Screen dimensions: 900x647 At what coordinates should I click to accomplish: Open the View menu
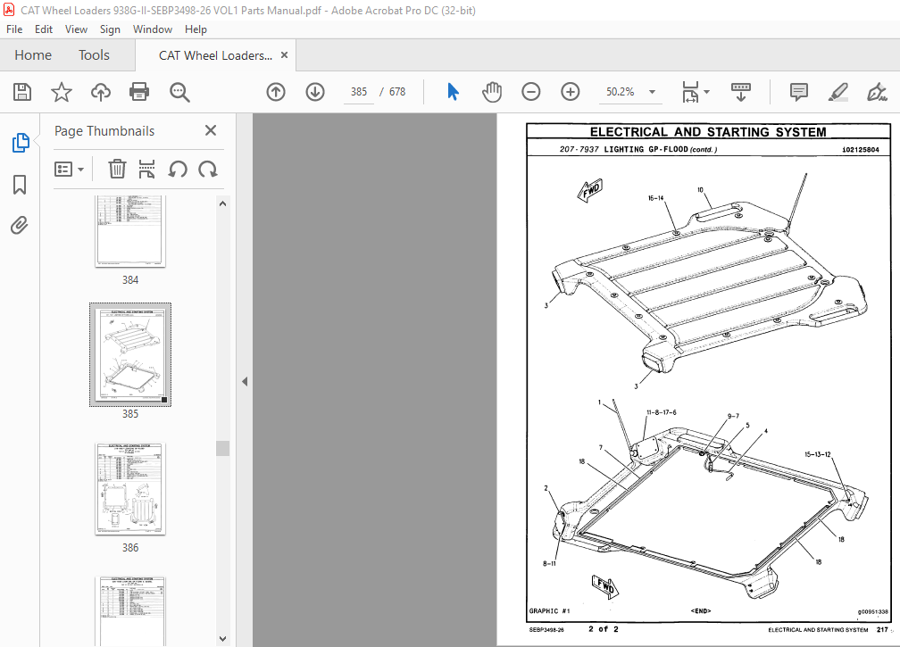pos(77,29)
